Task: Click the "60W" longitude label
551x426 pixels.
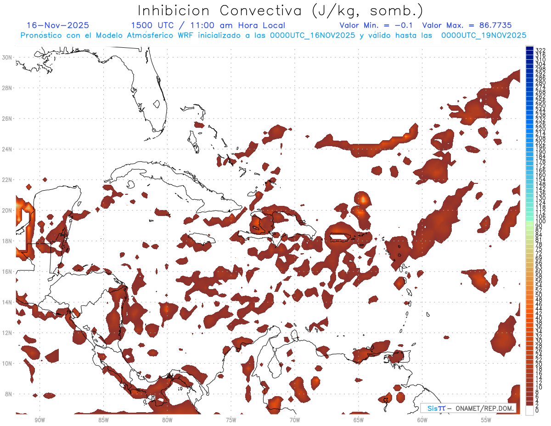Action: click(422, 420)
